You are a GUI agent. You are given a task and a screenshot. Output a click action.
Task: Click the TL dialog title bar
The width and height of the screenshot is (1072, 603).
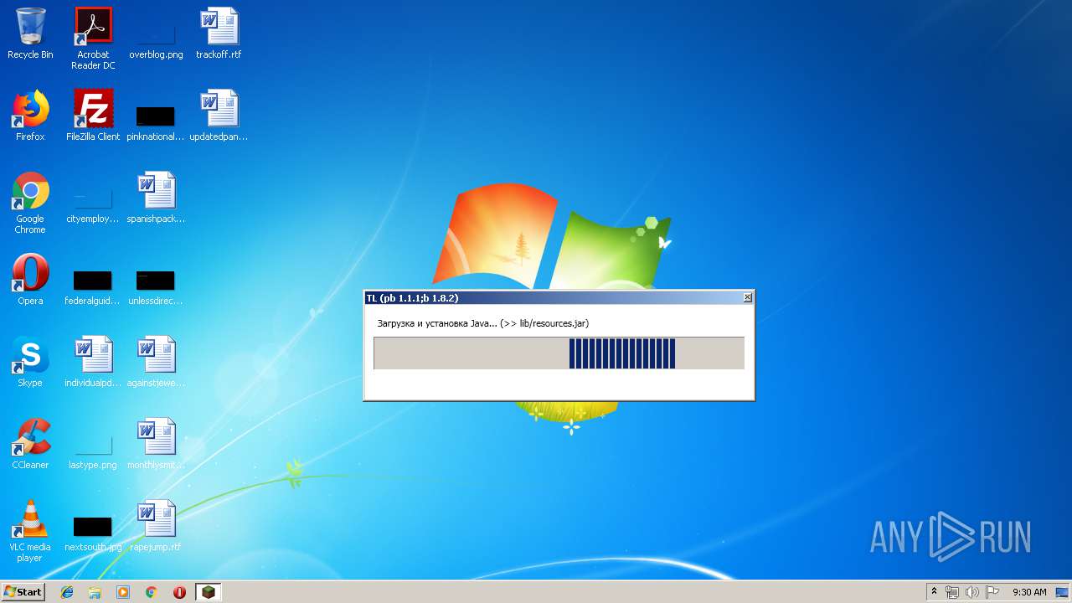tap(559, 297)
